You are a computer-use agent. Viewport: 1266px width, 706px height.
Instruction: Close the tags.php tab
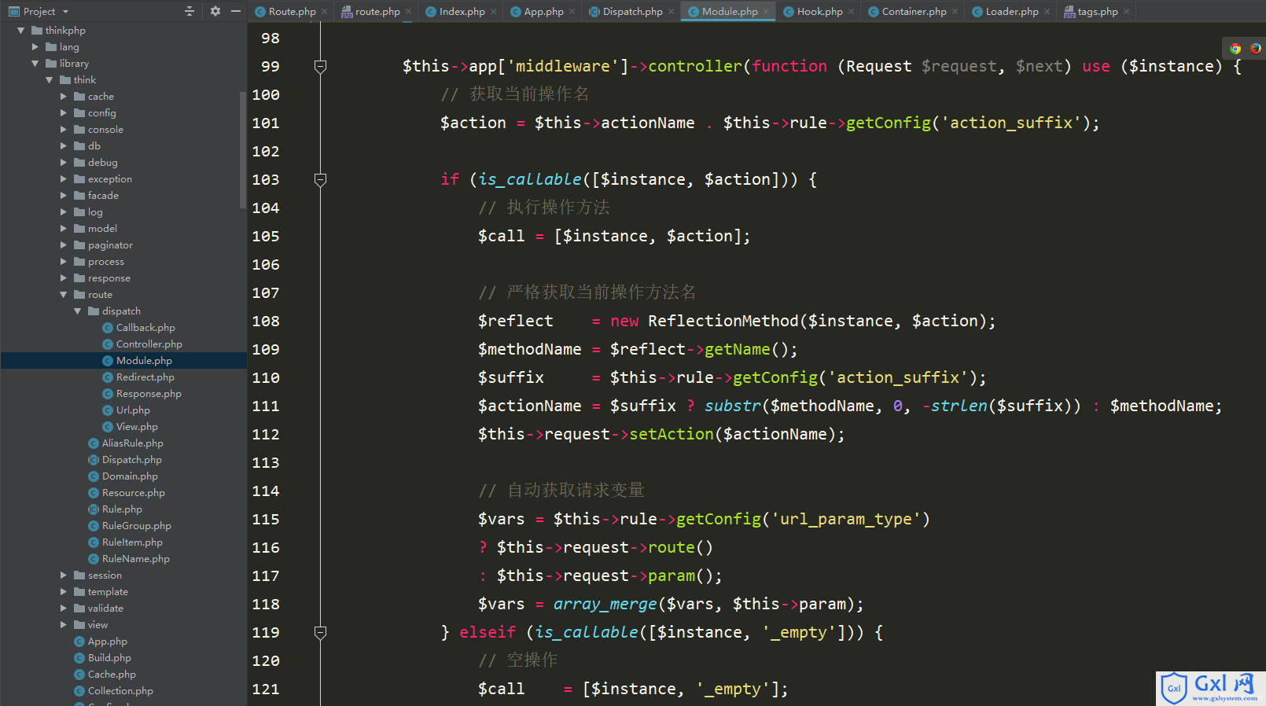(1126, 12)
